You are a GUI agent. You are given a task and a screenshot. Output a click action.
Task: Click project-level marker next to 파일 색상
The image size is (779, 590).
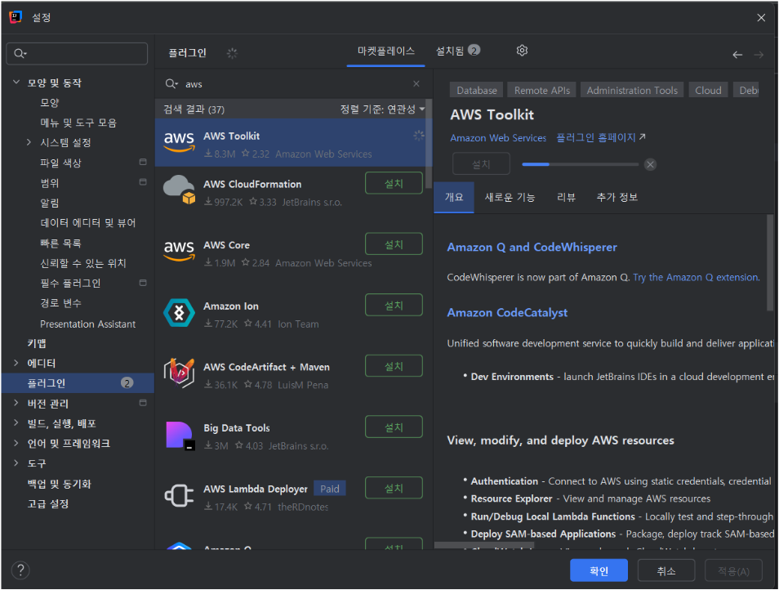(x=143, y=162)
